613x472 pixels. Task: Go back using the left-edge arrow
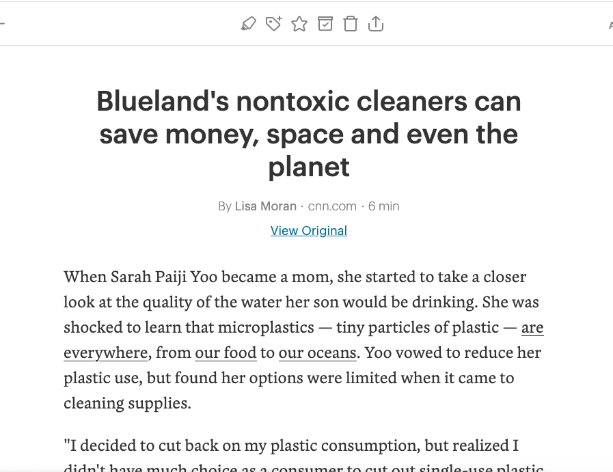(x=2, y=24)
